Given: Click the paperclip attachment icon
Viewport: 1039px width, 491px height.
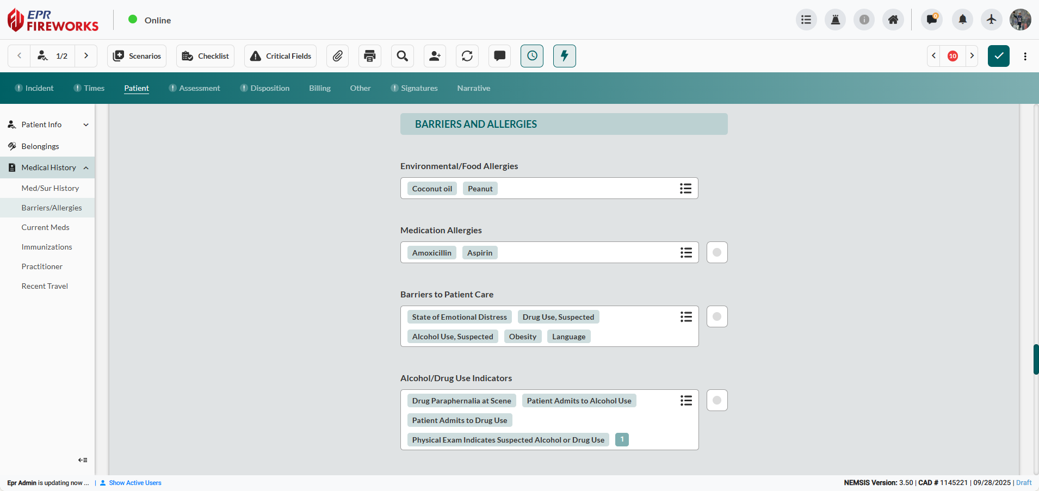Looking at the screenshot, I should point(337,56).
